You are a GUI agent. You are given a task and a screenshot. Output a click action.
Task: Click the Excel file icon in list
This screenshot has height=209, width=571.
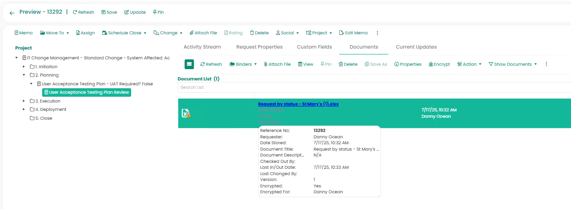186,113
